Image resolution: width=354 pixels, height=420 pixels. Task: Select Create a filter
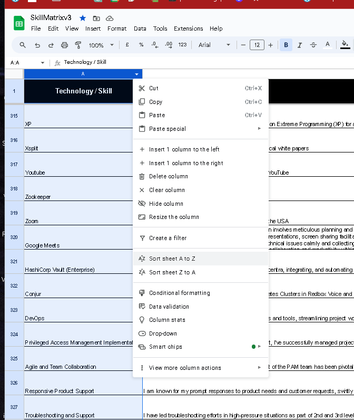[x=201, y=238]
